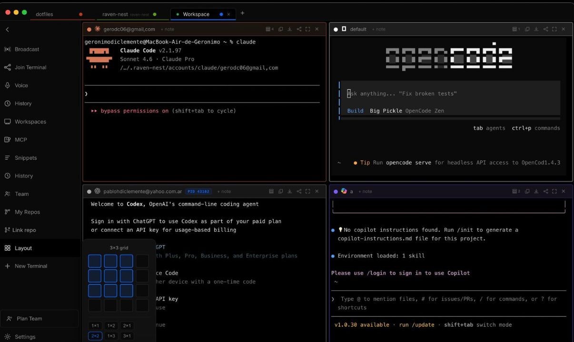Choose the 3×1 layout preset
574x342 pixels.
[x=127, y=336]
